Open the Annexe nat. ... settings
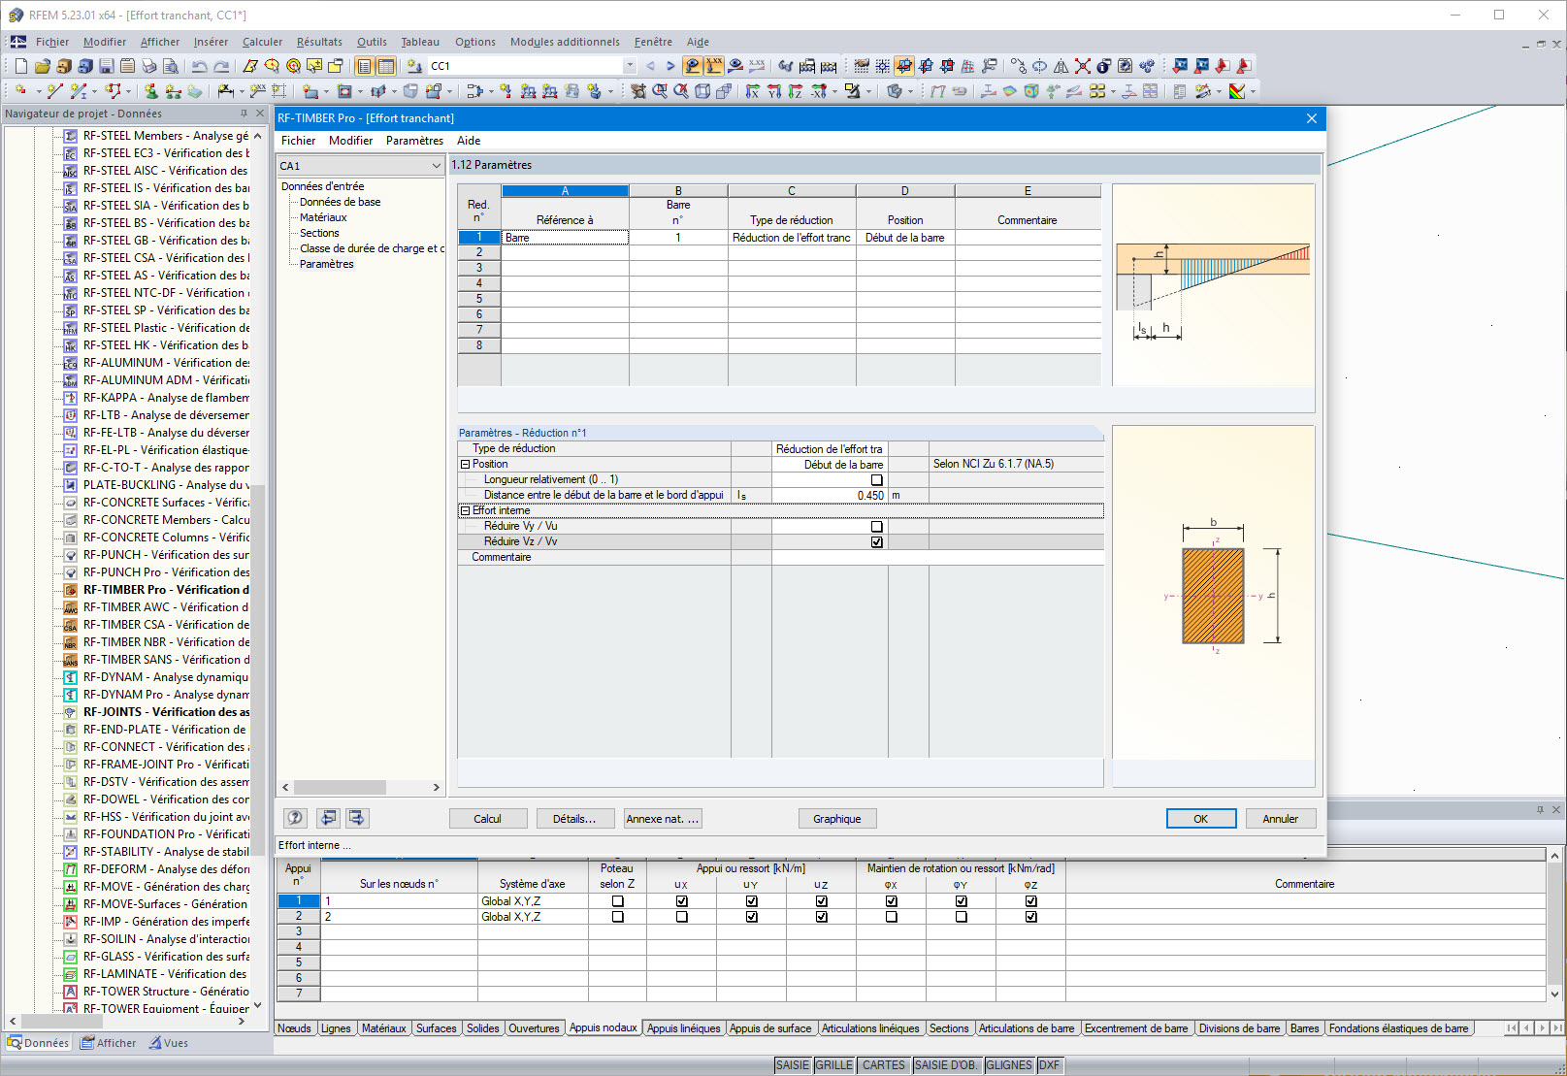The image size is (1567, 1076). click(x=663, y=819)
